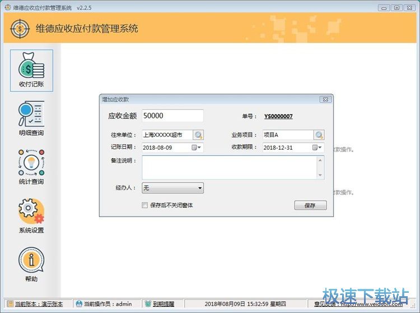Click the 保存 button

[310, 205]
